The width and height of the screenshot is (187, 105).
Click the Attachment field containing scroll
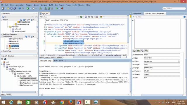[x=162, y=55]
